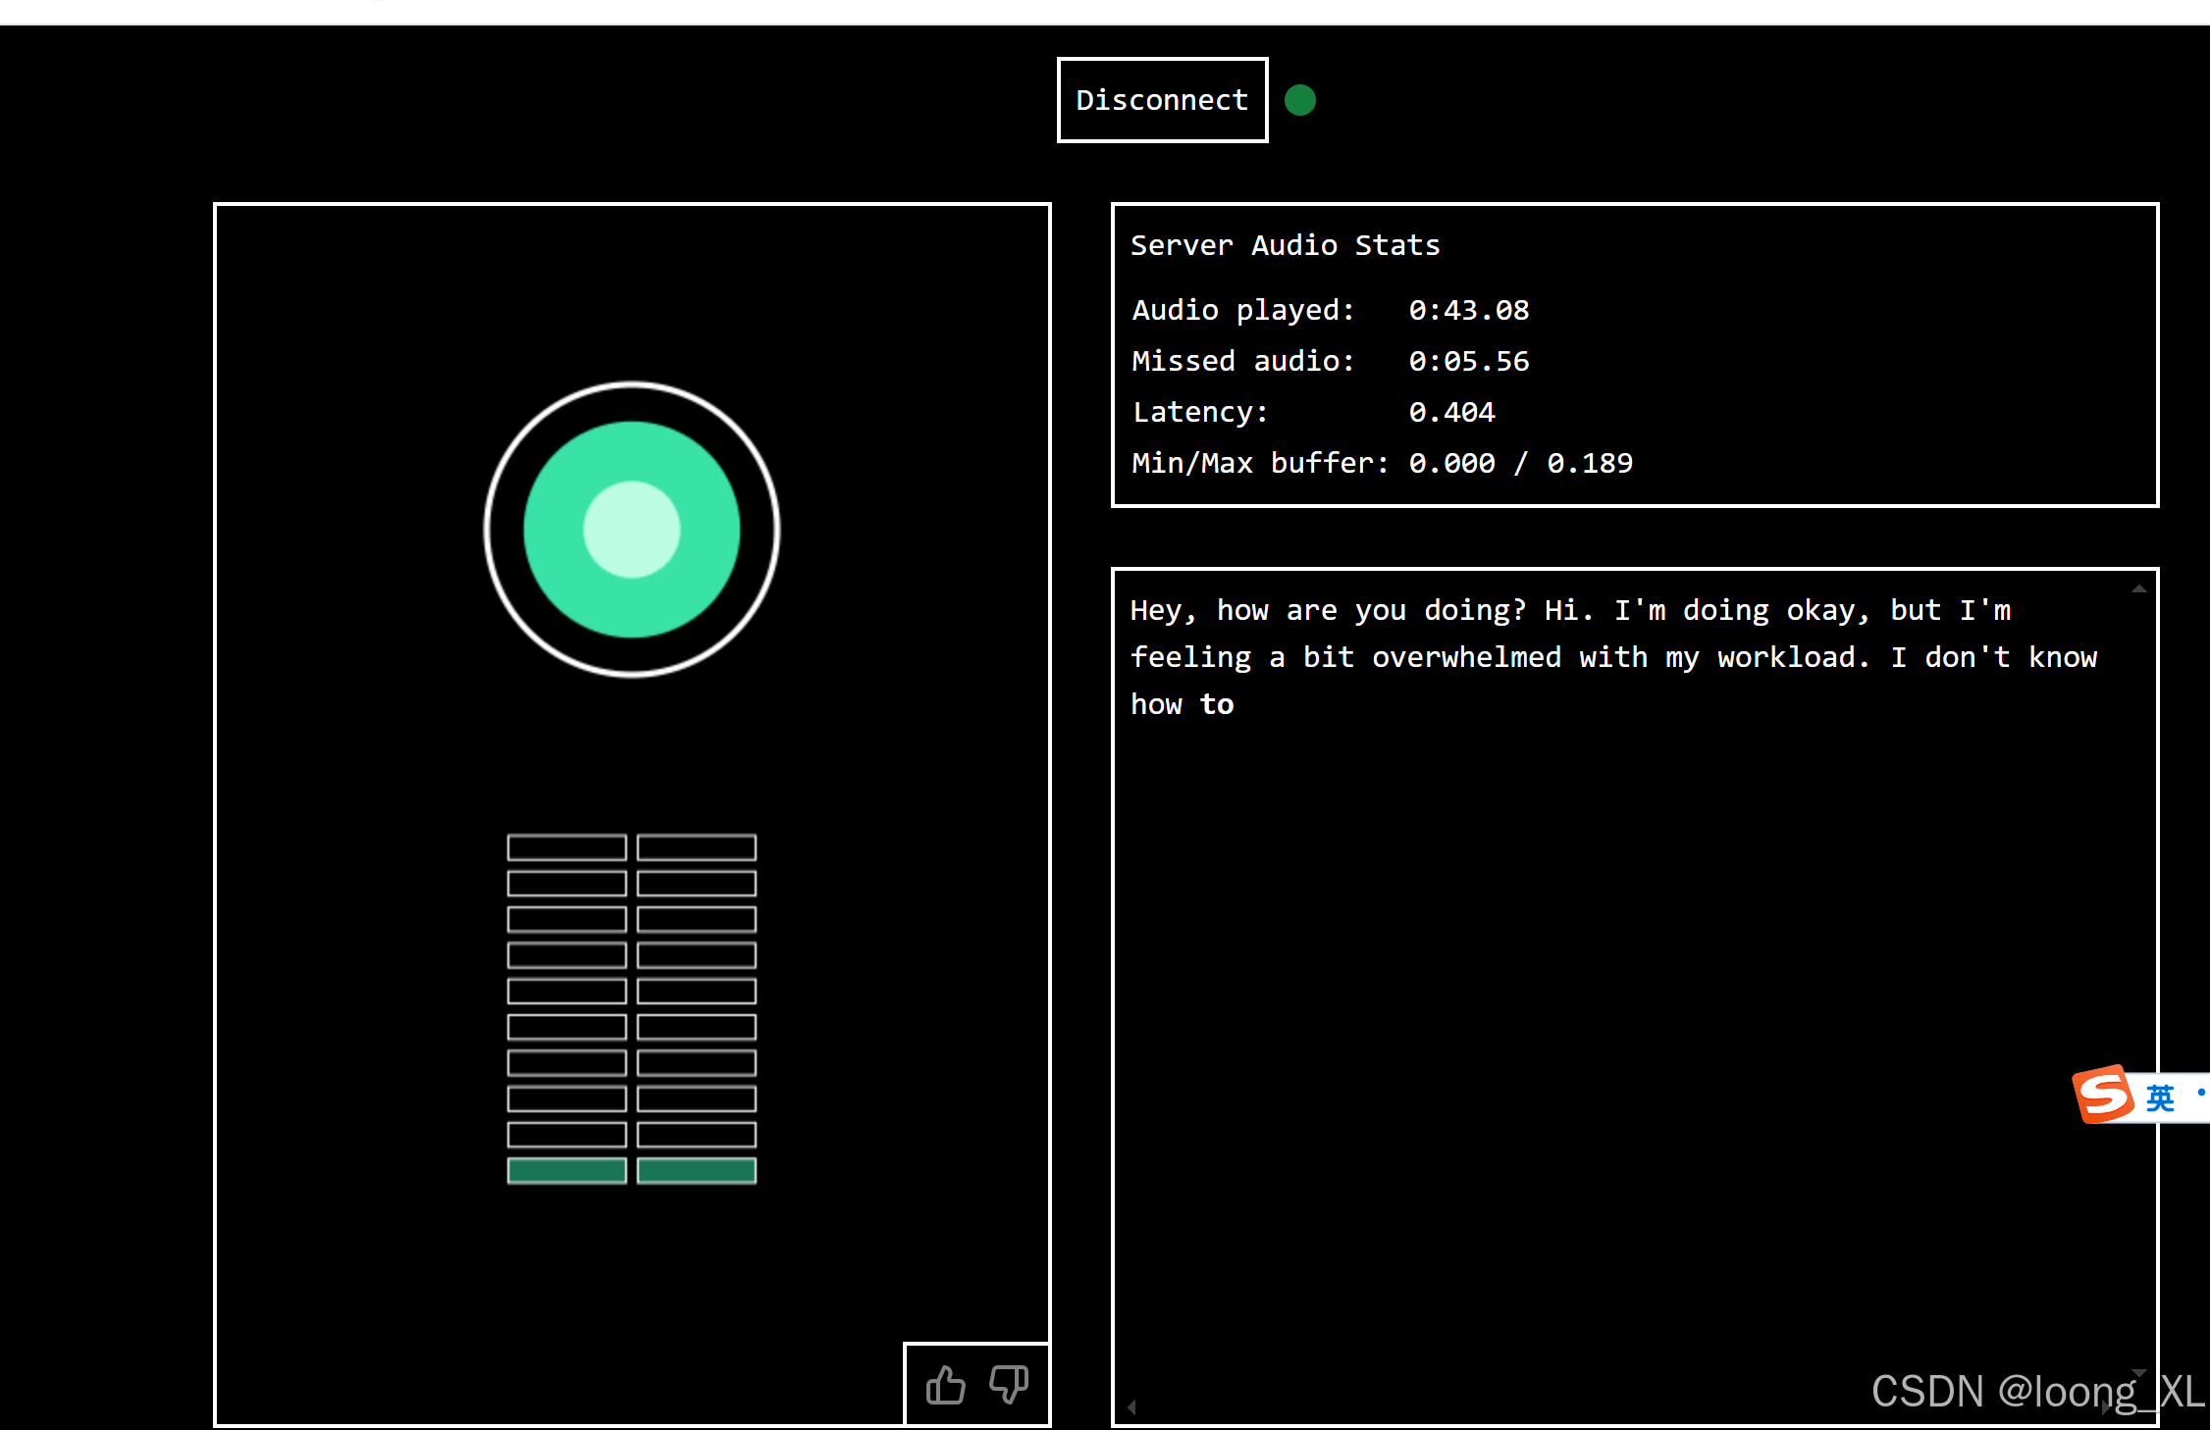Viewport: 2210px width, 1430px height.
Task: Click the Min/Max buffer values
Action: pos(1520,463)
